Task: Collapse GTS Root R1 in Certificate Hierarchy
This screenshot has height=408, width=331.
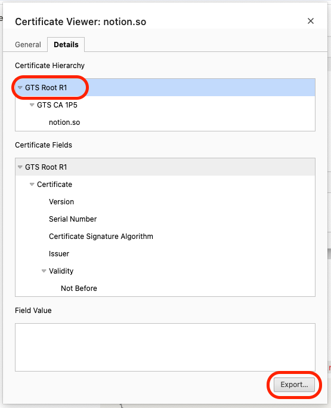Action: click(x=20, y=88)
